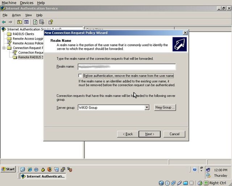Open Internet Explorer from quick launch
232x186 pixels.
30,169
